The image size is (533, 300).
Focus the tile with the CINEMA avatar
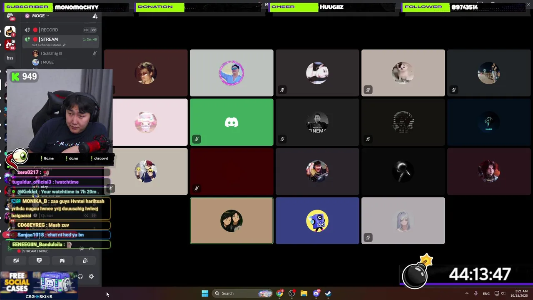[x=317, y=122]
